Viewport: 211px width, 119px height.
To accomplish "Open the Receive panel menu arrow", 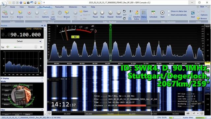I will coord(42,25).
